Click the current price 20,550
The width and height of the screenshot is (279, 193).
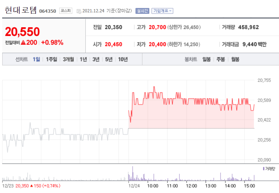click(x=23, y=32)
